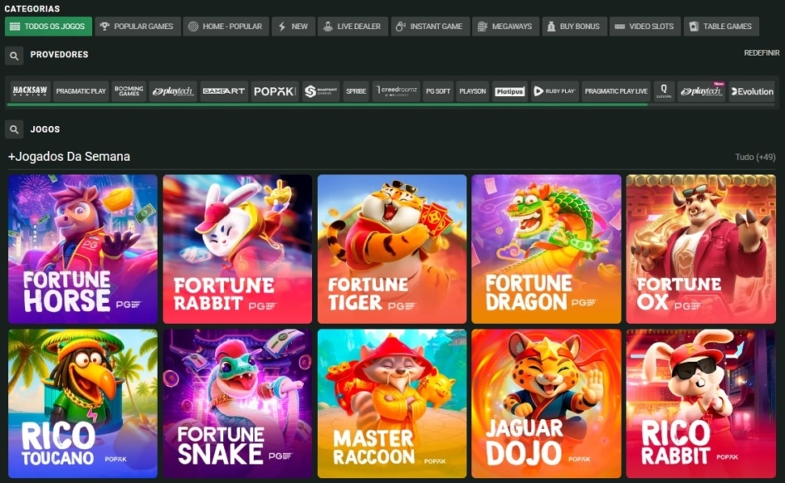The height and width of the screenshot is (483, 785).
Task: Open the Fortune Rabbit game
Action: [237, 249]
